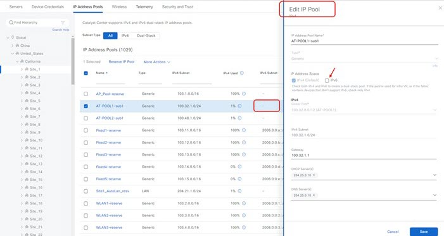Open the Fixed4-reserve pool link

coord(108,167)
